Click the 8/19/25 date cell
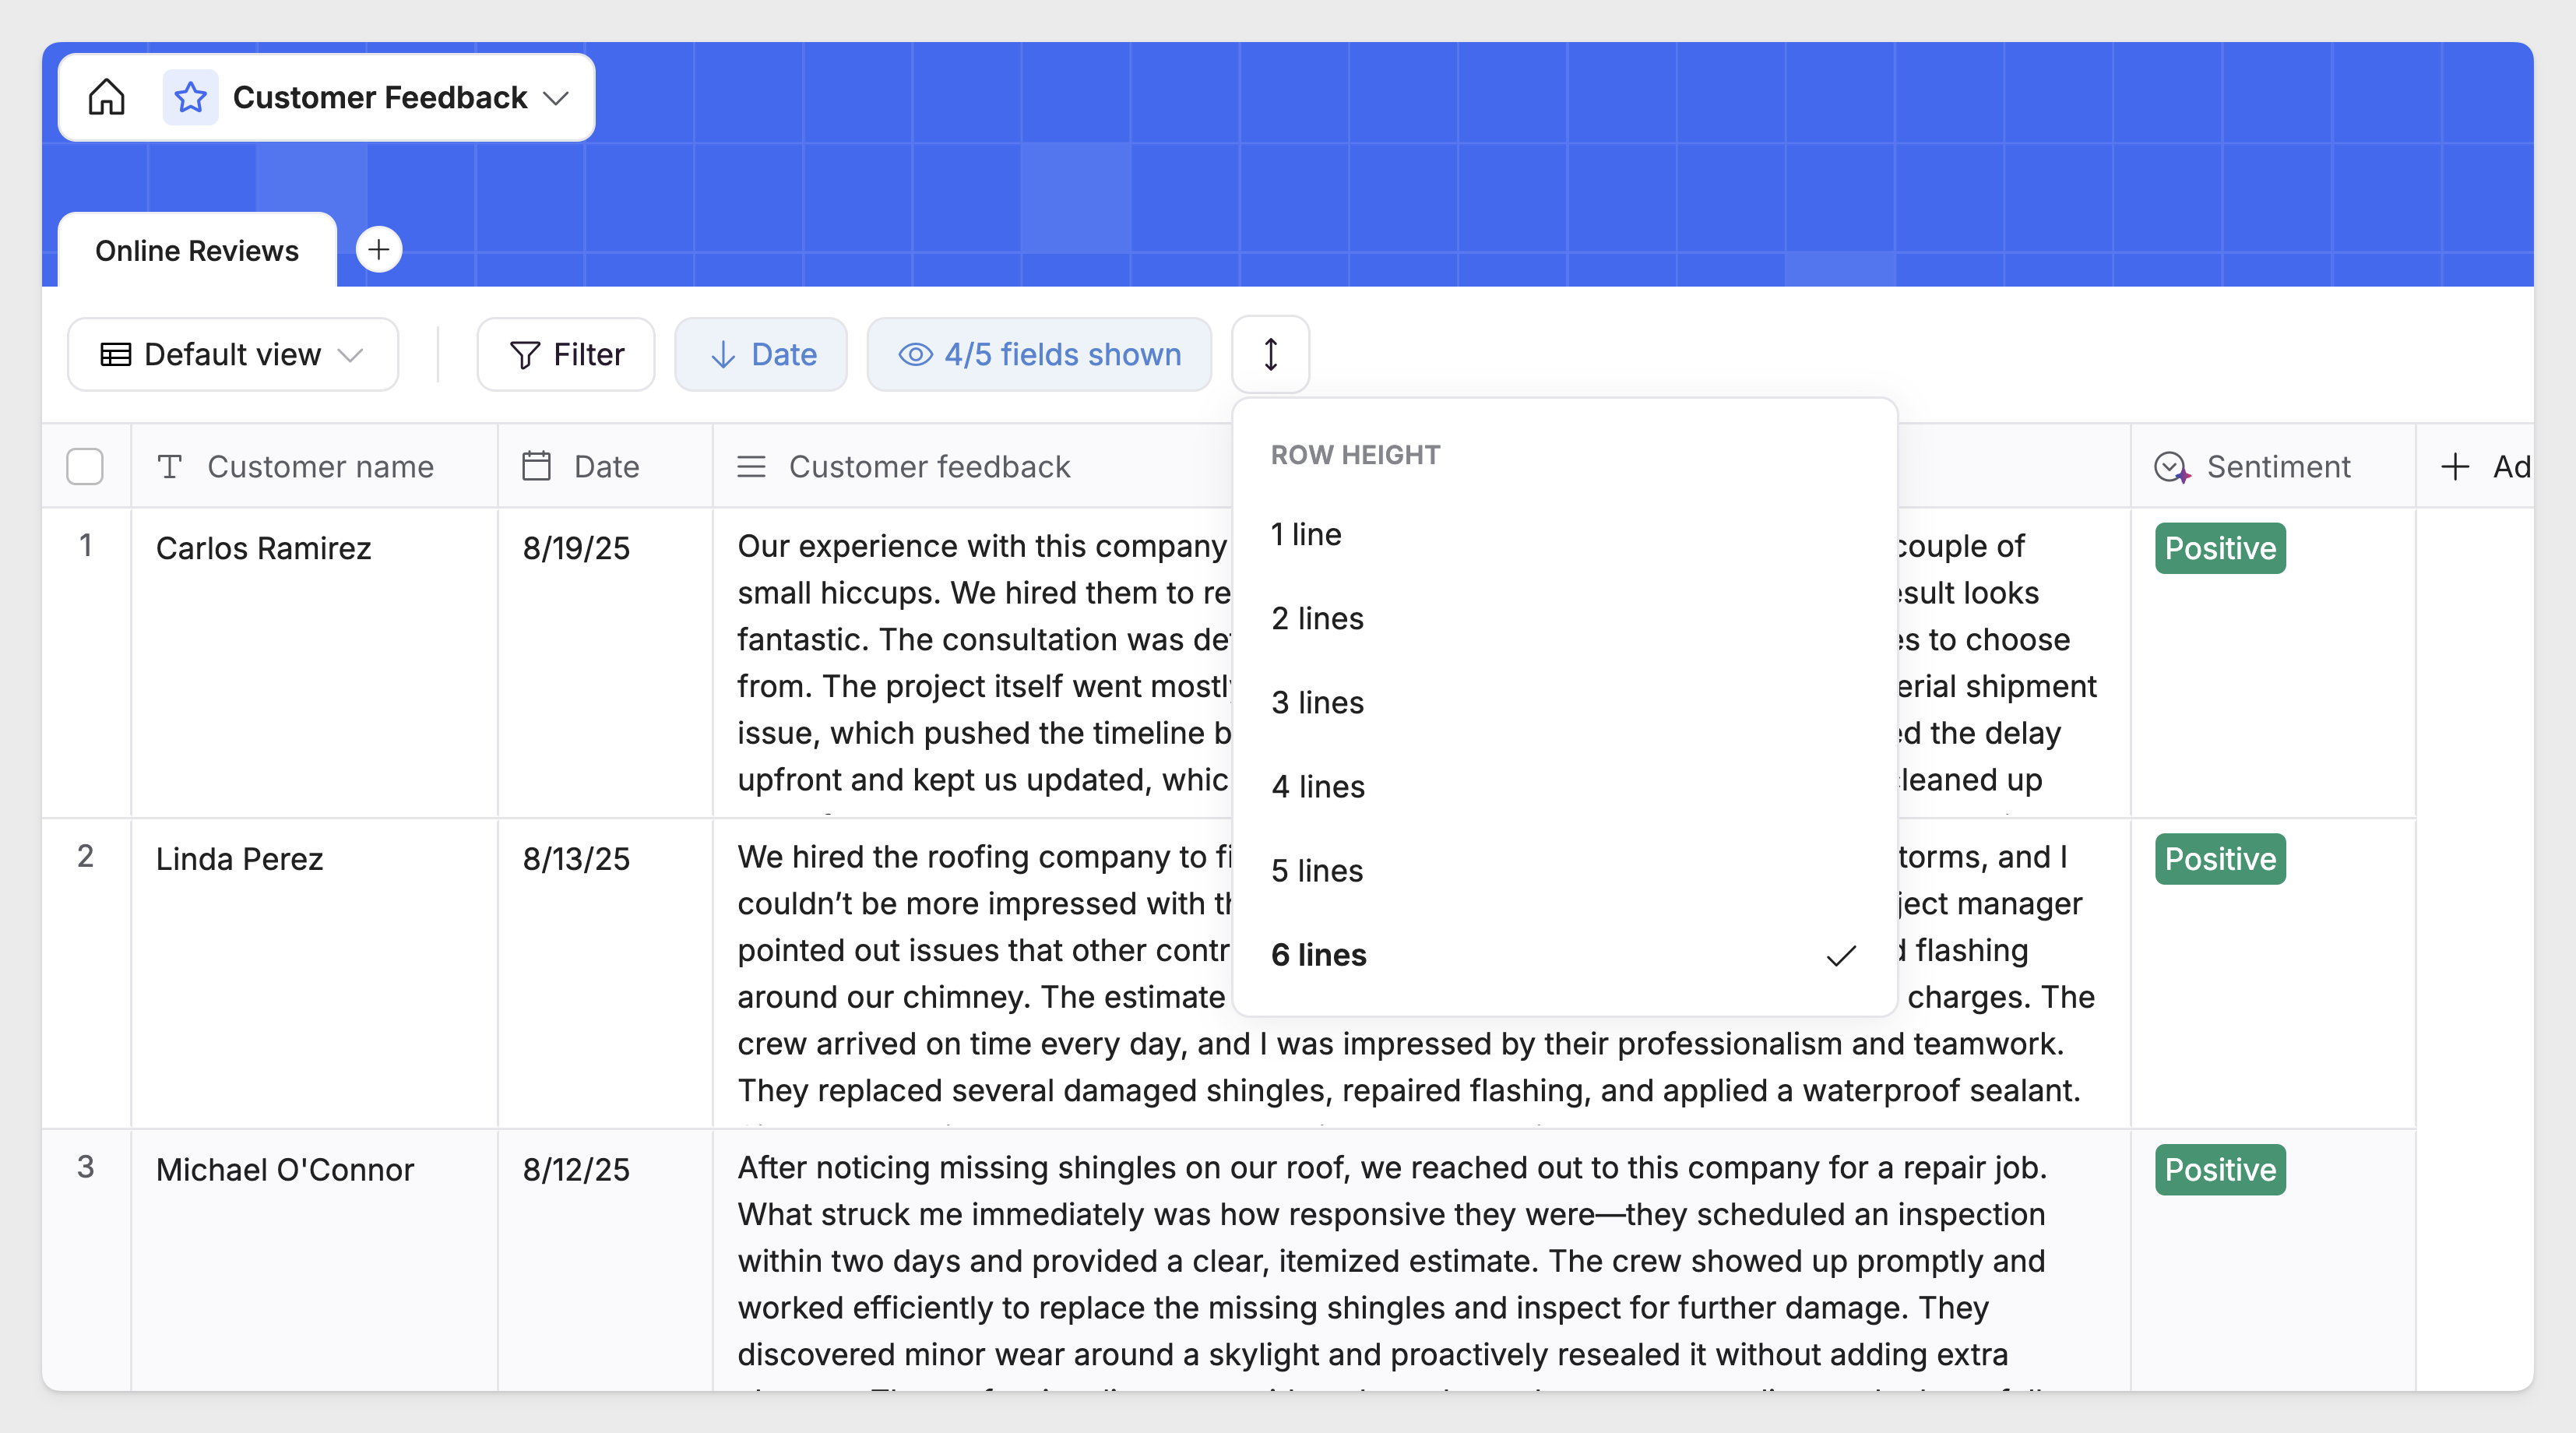The image size is (2576, 1433). pyautogui.click(x=605, y=662)
